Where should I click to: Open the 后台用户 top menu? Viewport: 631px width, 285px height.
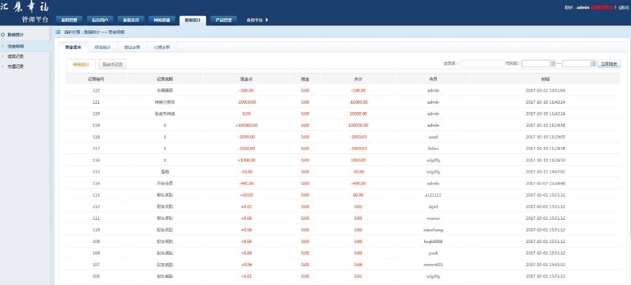(100, 20)
